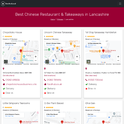The width and height of the screenshot is (124, 124).
Task: Open 1st Stop takeaway Hambleton title
Action: pos(101,32)
